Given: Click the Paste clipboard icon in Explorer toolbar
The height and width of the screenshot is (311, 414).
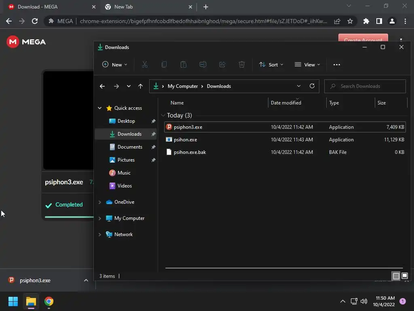Looking at the screenshot, I should tap(184, 64).
